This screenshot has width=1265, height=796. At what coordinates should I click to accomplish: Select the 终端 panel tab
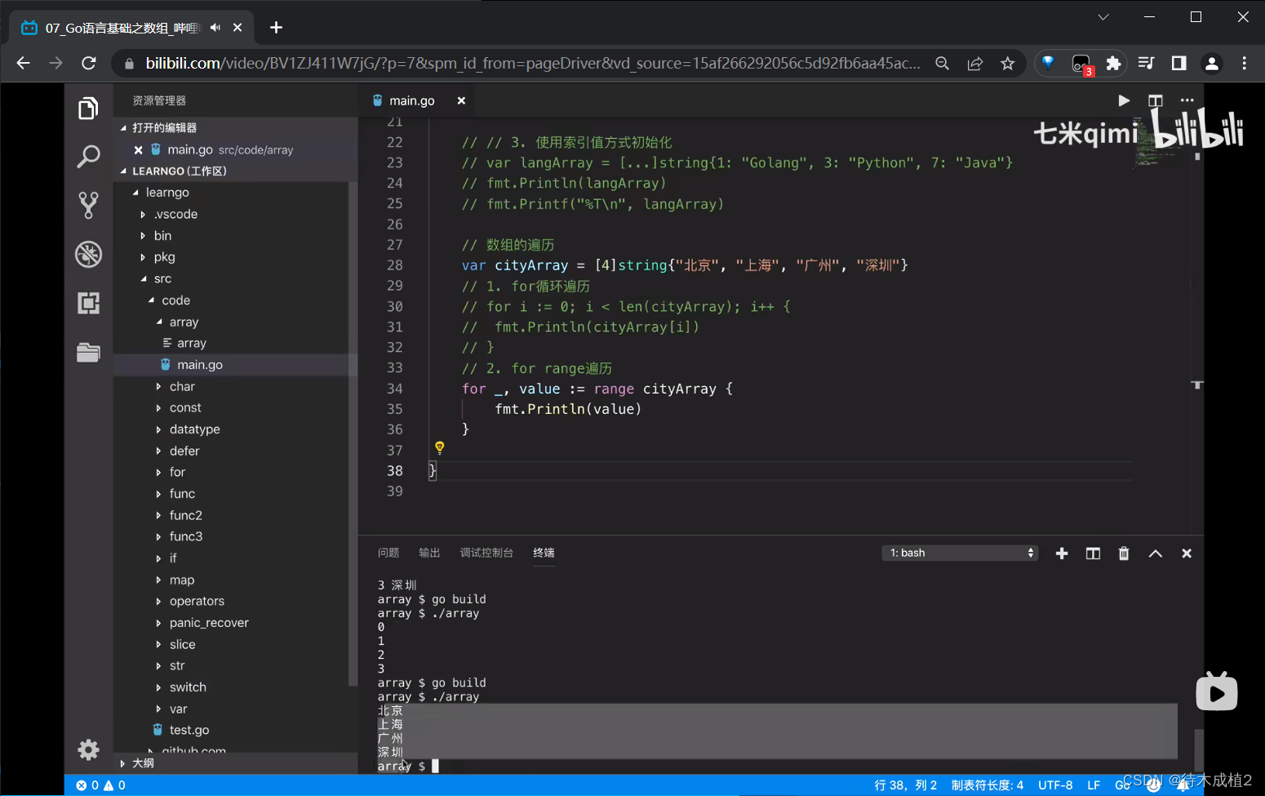[544, 553]
